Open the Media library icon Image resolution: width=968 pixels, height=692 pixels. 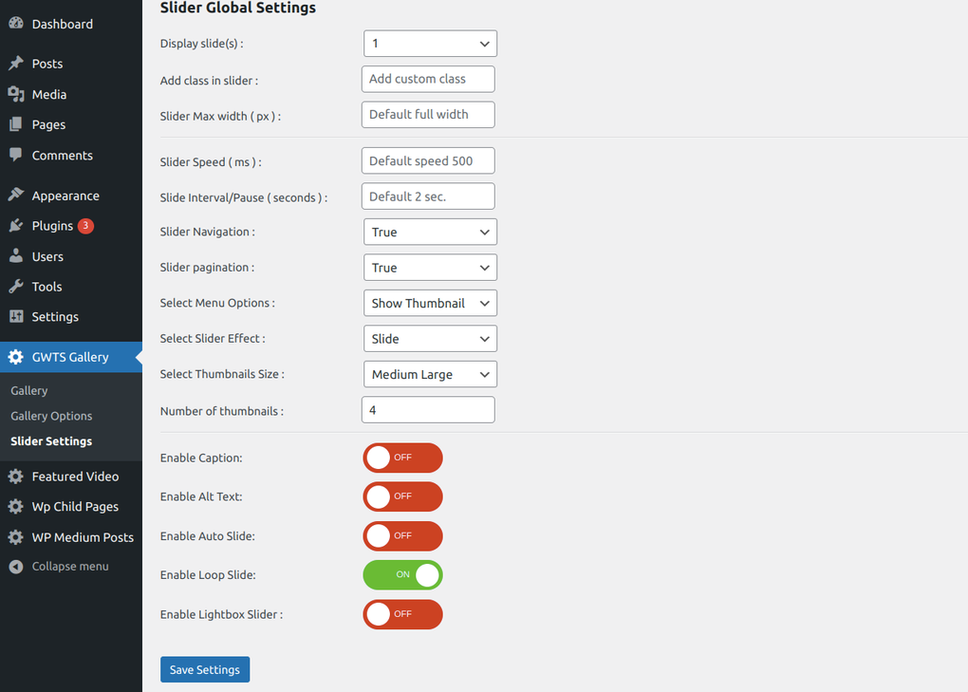[x=17, y=94]
